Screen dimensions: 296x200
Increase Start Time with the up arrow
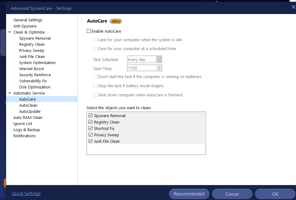159,67
